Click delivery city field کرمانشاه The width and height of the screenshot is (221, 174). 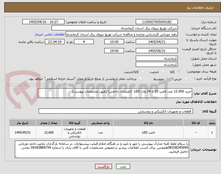click(156, 65)
